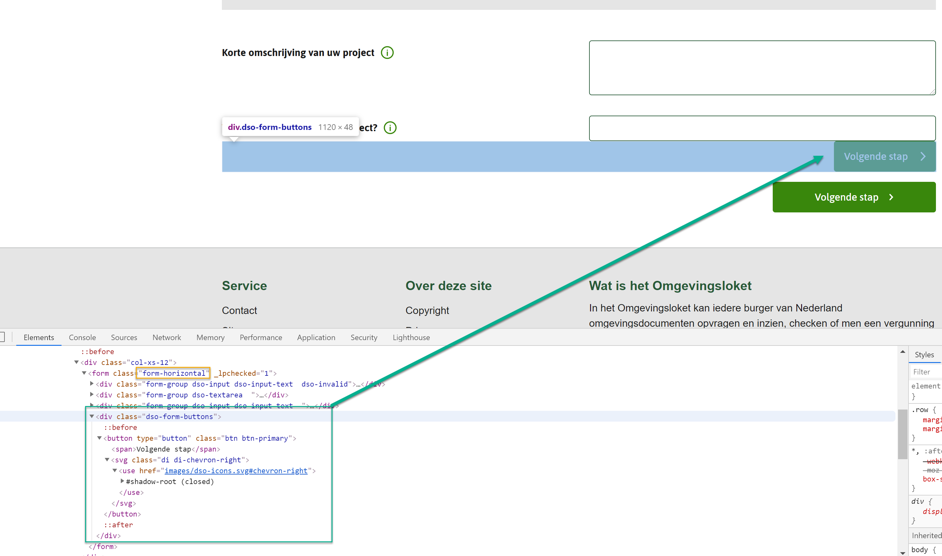The height and width of the screenshot is (556, 942).
Task: Click the green "Volgende stap" button
Action: [846, 197]
